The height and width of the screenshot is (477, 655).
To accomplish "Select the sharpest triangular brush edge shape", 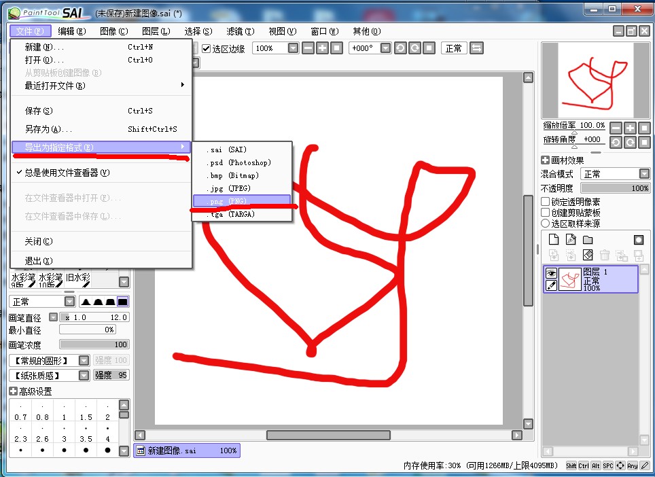I will coord(86,302).
